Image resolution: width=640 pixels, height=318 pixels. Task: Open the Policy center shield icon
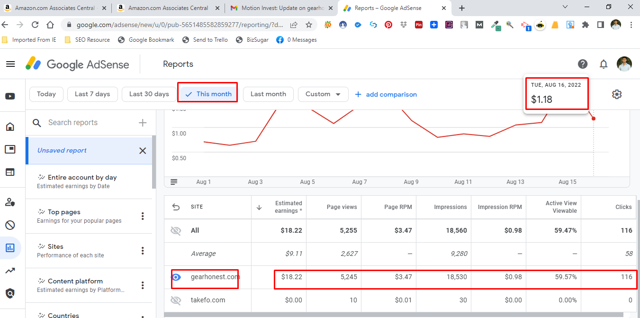(10, 293)
